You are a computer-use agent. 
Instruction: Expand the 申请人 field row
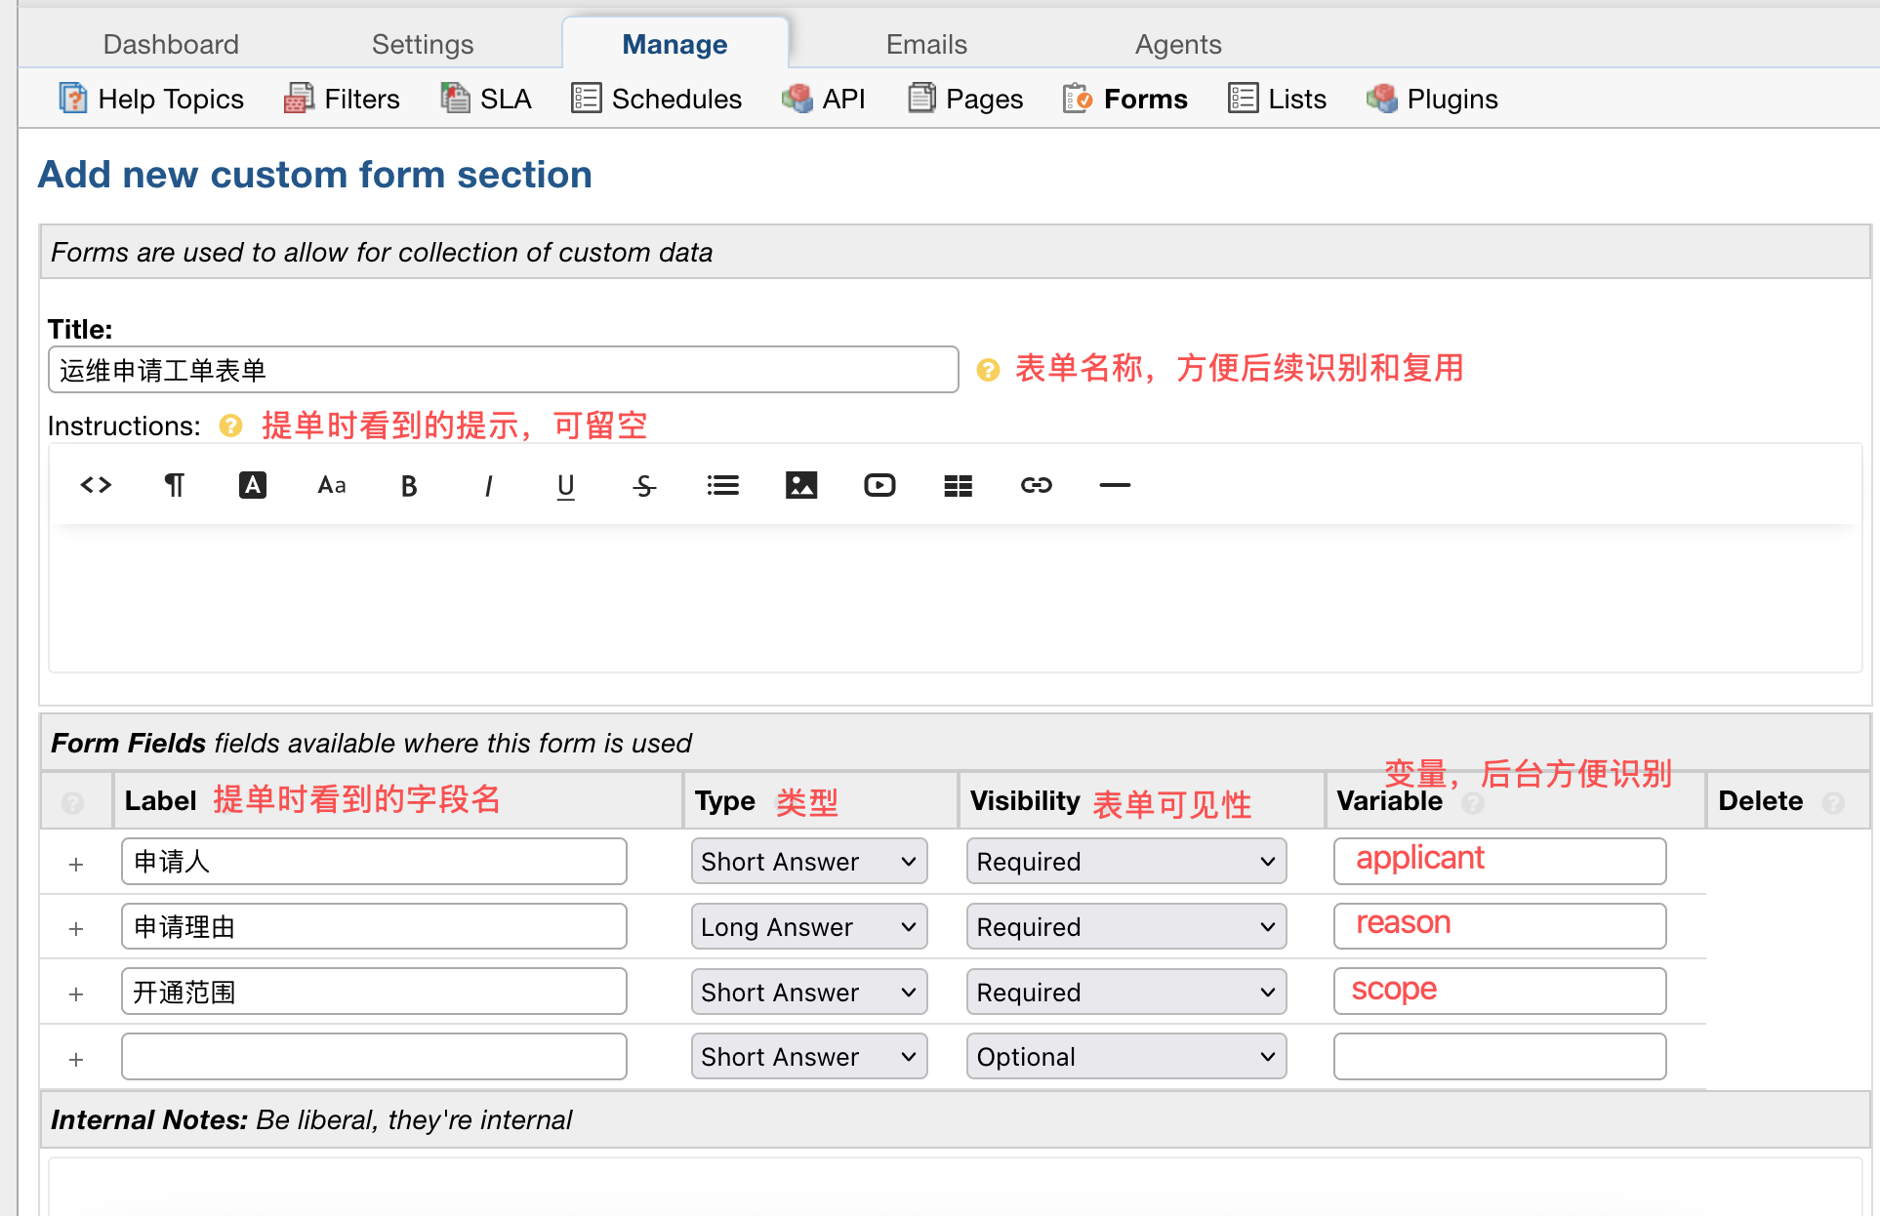coord(76,864)
